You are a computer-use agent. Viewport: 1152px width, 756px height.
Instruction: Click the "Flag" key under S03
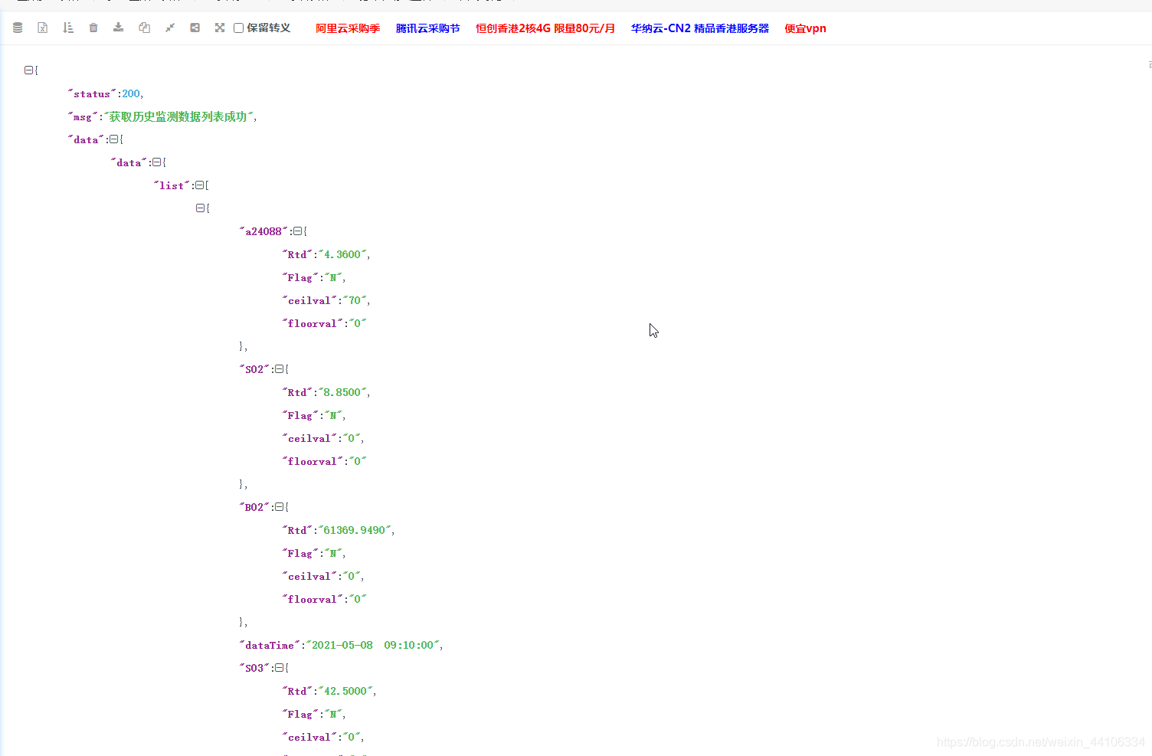(300, 714)
